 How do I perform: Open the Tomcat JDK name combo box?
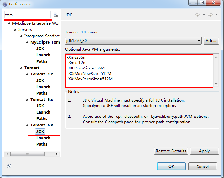133,41
